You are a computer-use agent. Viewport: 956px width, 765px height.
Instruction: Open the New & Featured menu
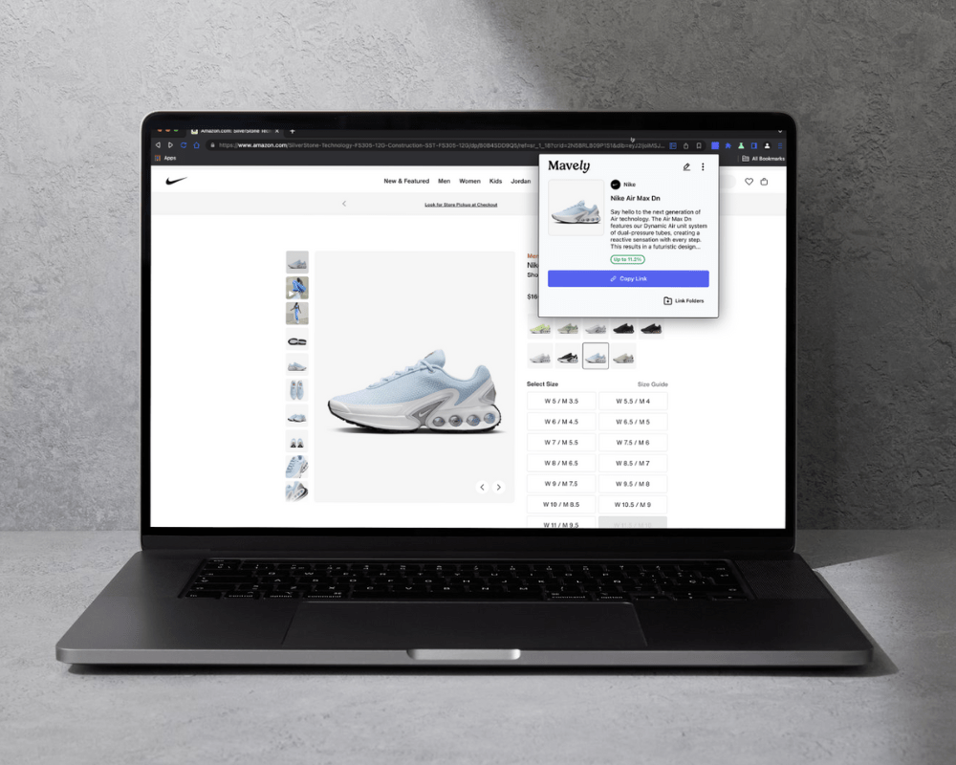point(406,181)
